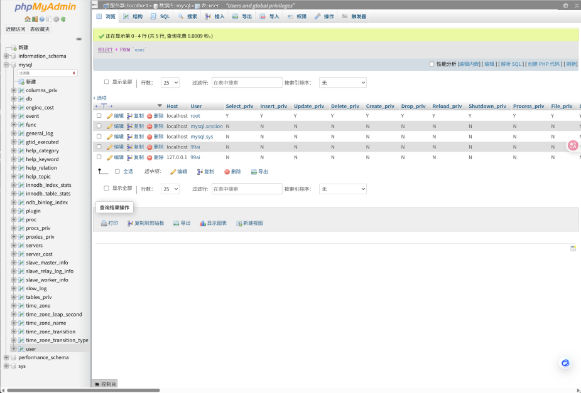
Task: Open navigation panel settings gear icon
Action: tap(57, 19)
